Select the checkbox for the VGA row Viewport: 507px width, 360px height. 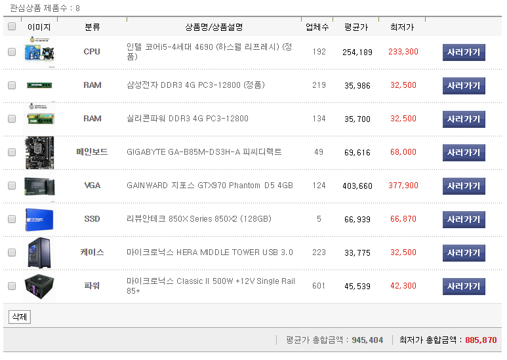tap(12, 186)
